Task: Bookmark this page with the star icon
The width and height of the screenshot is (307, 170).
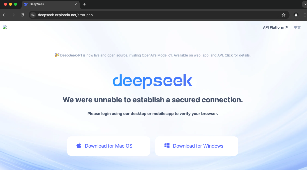Action: click(284, 15)
